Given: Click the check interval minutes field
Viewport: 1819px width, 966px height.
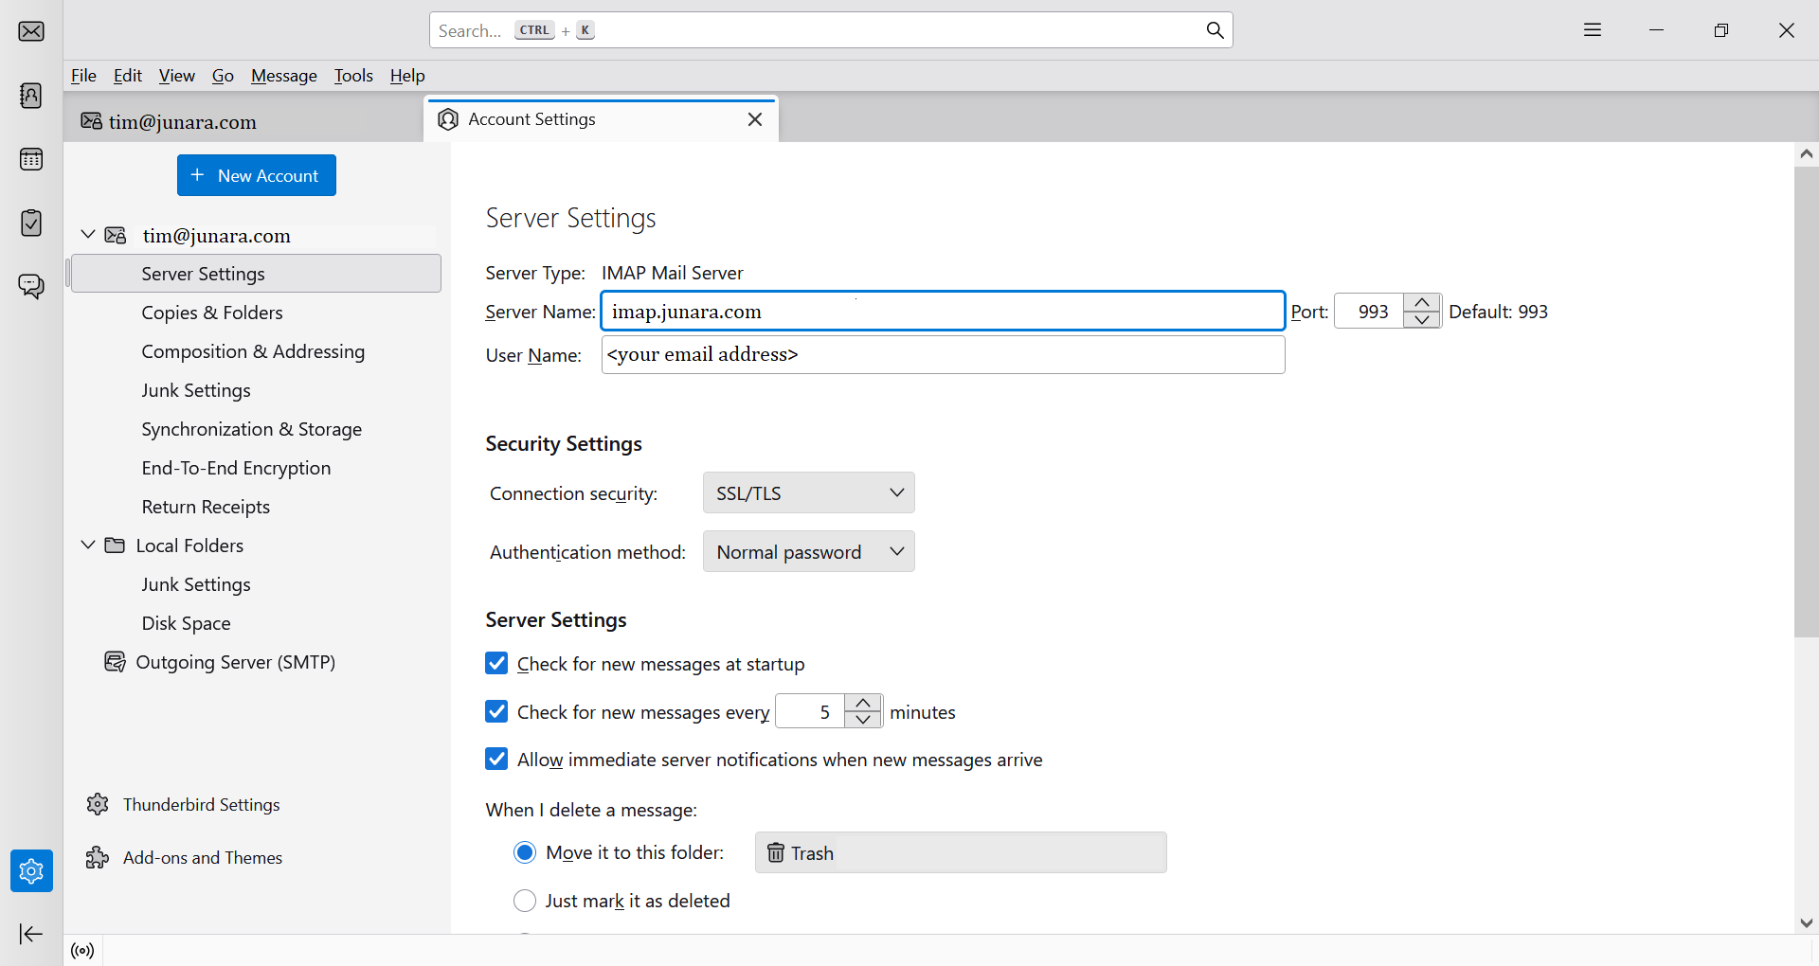Looking at the screenshot, I should (810, 711).
